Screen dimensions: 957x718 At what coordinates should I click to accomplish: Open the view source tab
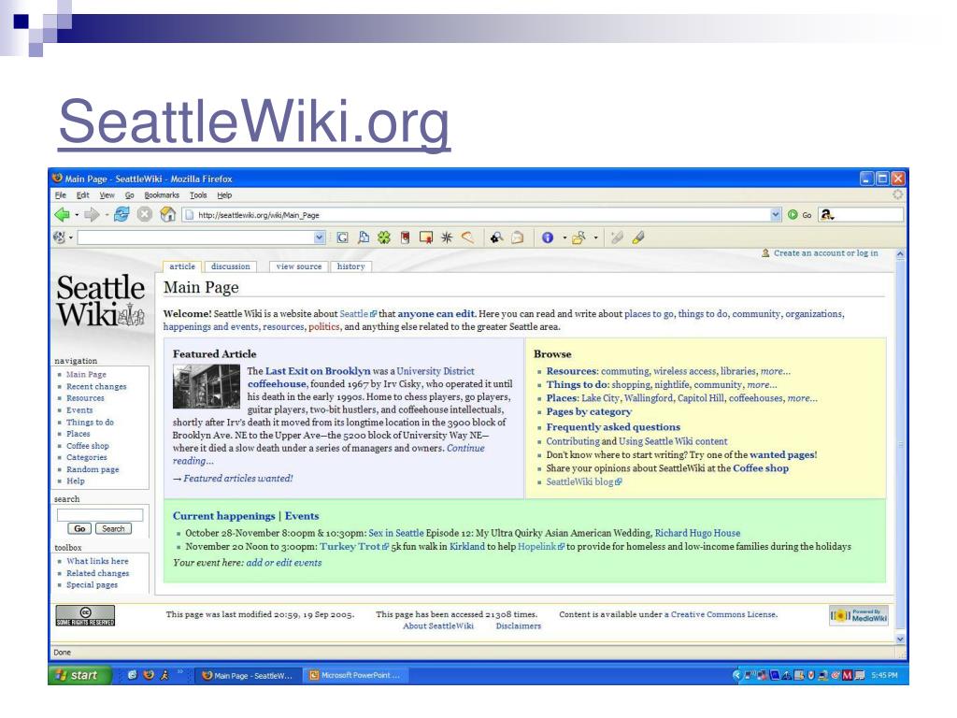pos(298,266)
